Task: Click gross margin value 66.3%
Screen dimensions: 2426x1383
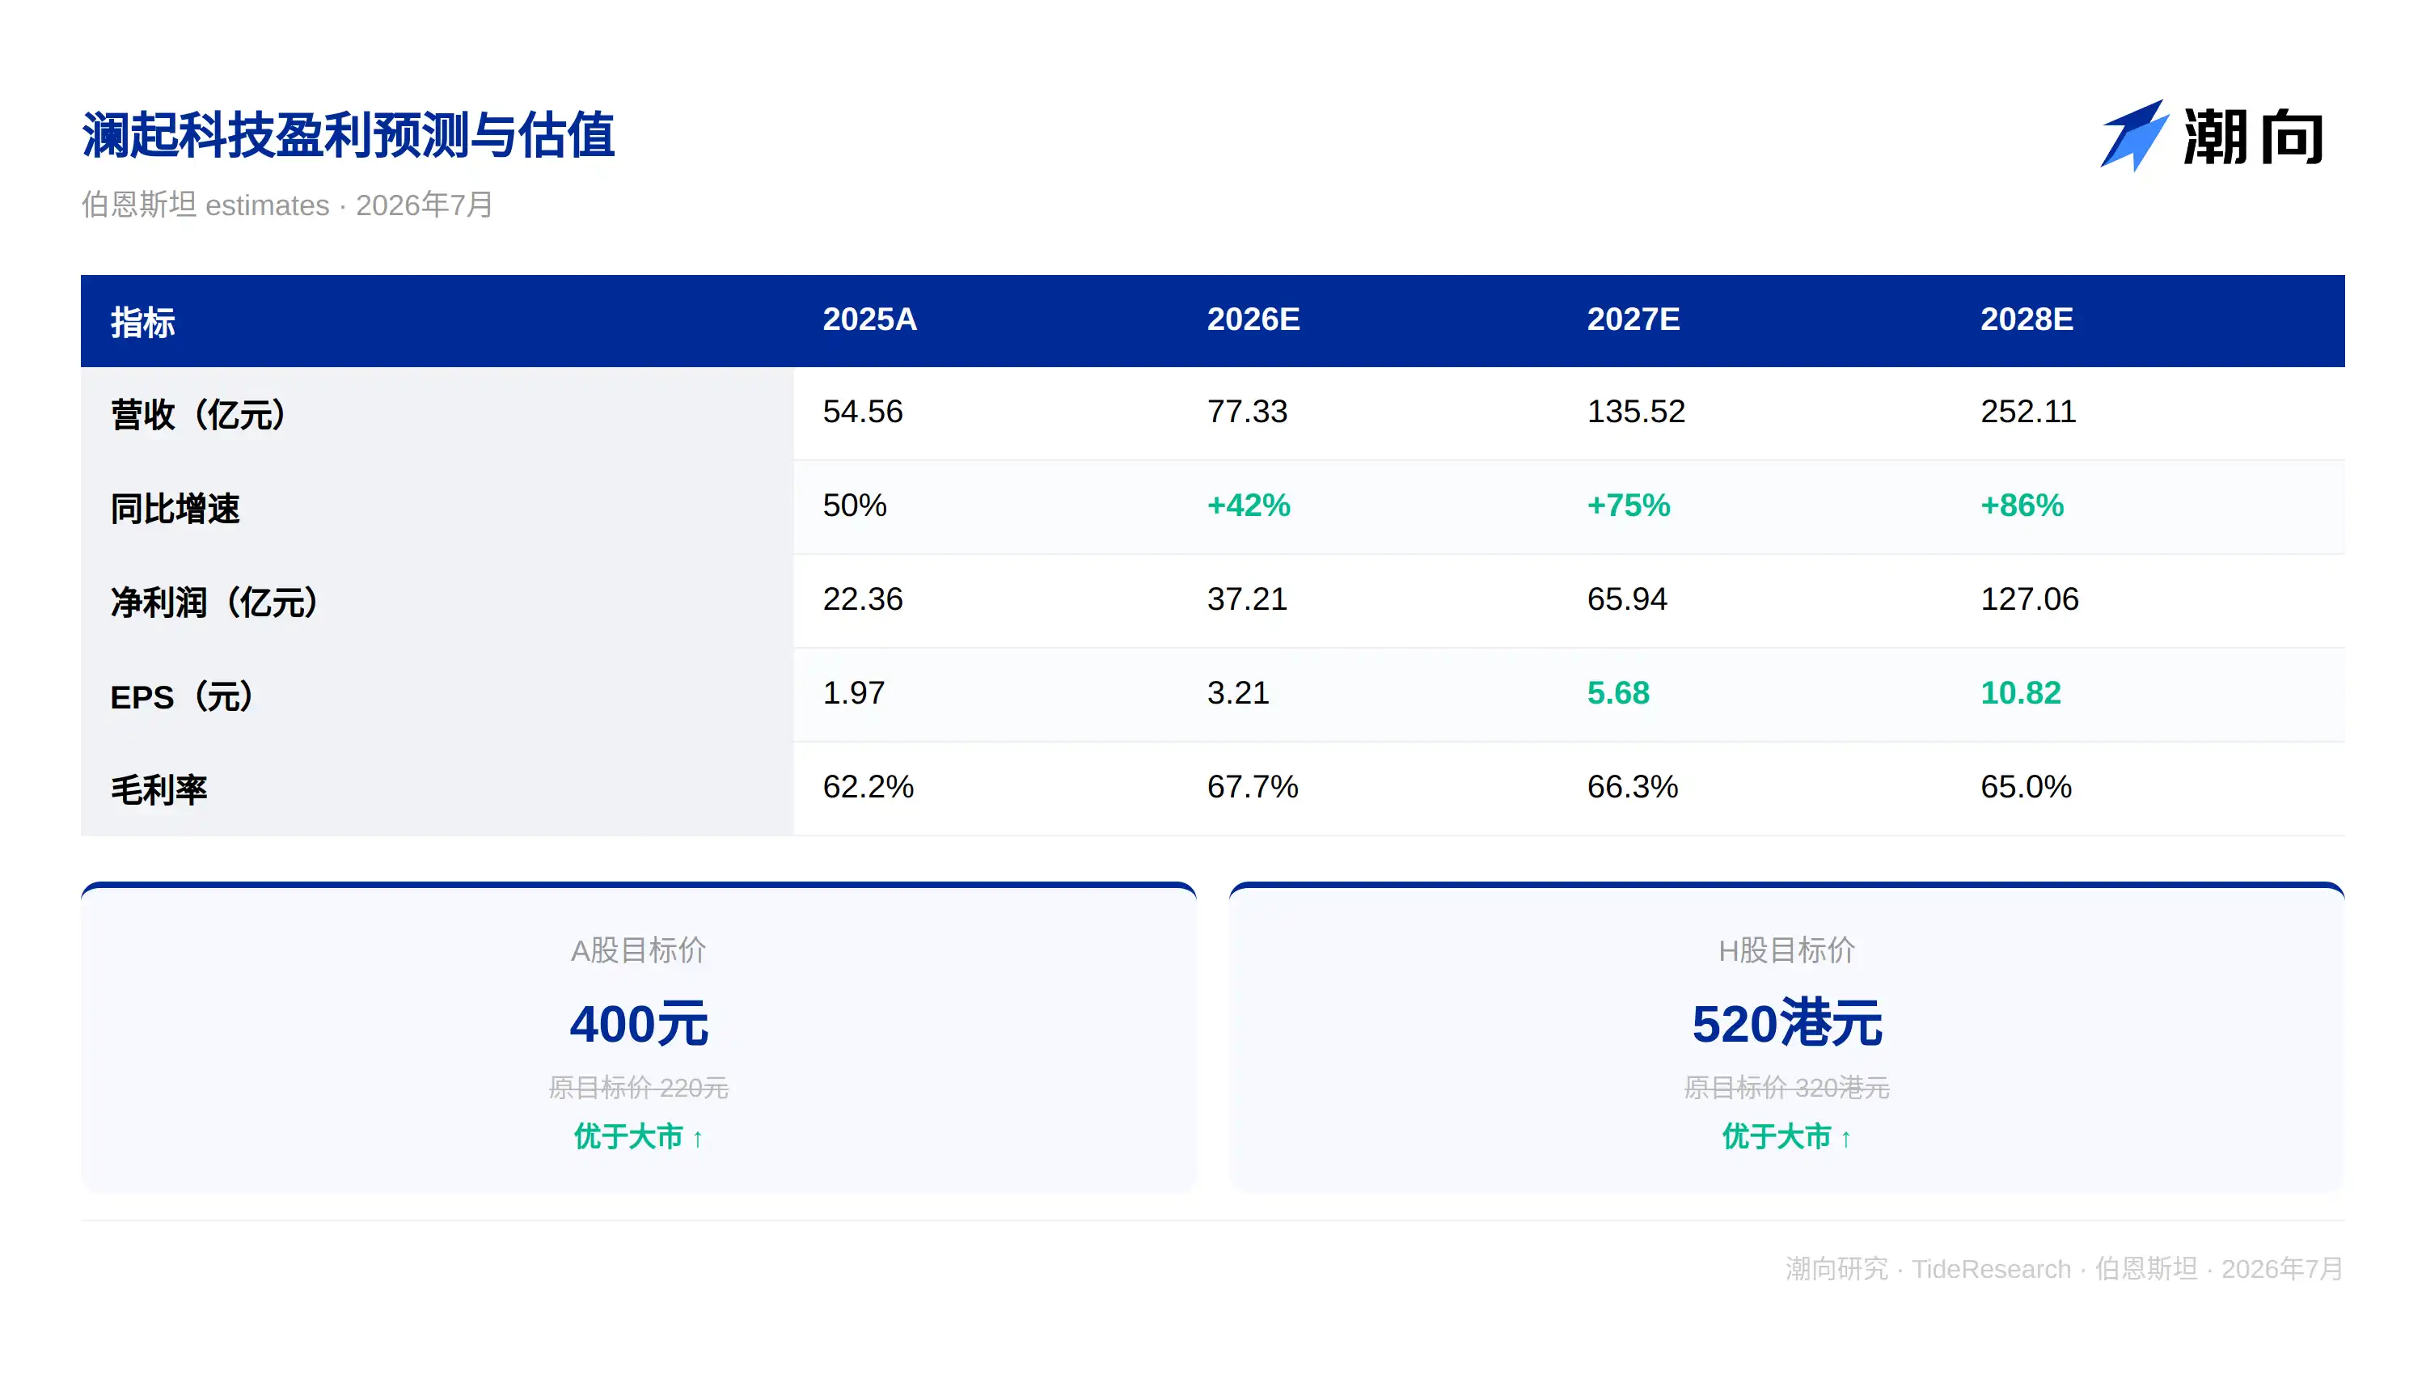Action: pyautogui.click(x=1632, y=788)
